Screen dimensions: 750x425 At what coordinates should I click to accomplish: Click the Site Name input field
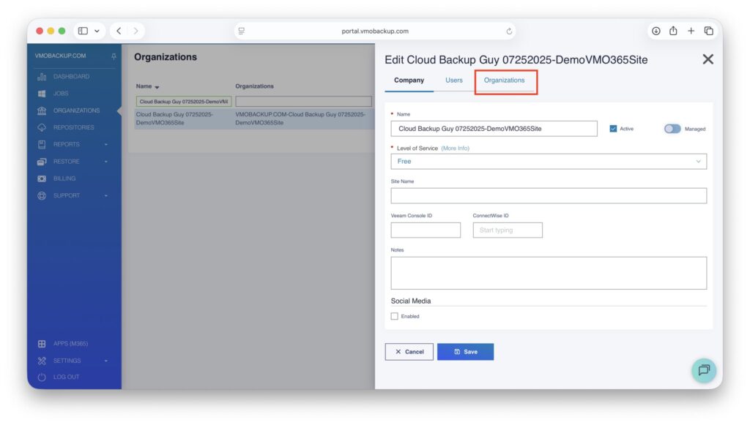(x=548, y=195)
